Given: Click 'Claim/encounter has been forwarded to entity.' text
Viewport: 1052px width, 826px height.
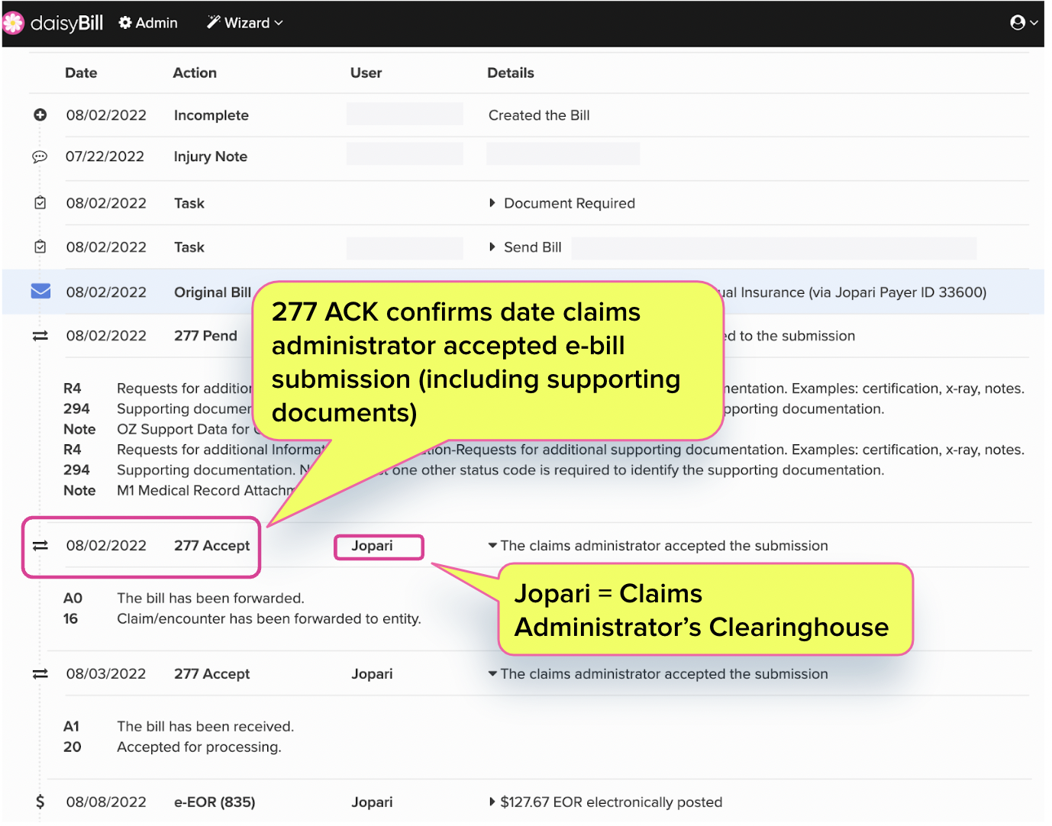Looking at the screenshot, I should coord(269,619).
